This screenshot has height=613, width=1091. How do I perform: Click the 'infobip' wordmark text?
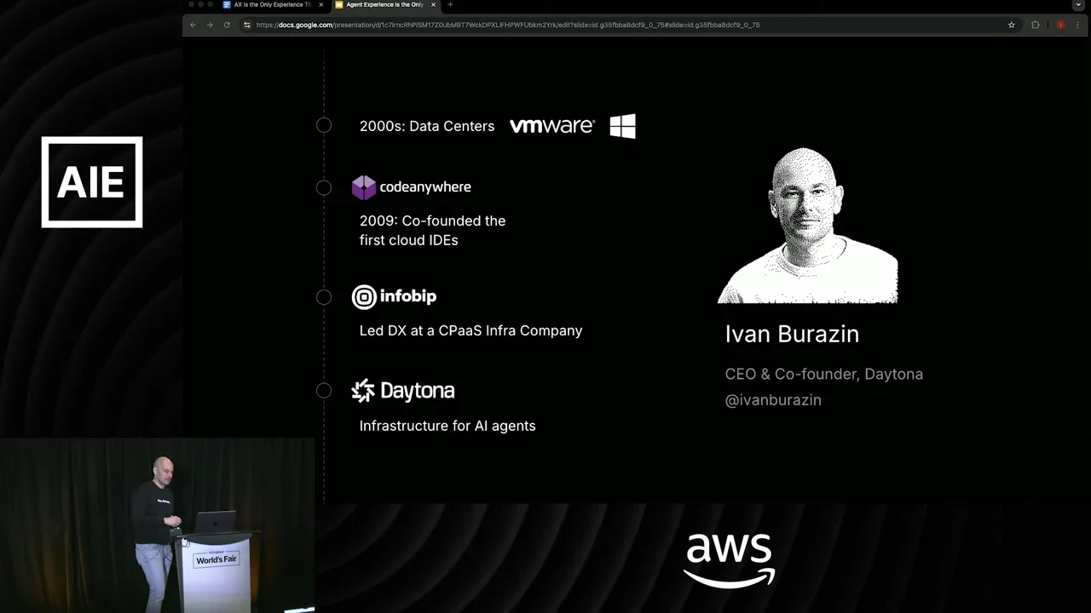coord(408,296)
